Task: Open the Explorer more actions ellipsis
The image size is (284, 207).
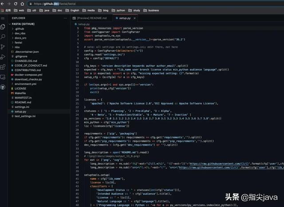Action: pos(65,18)
